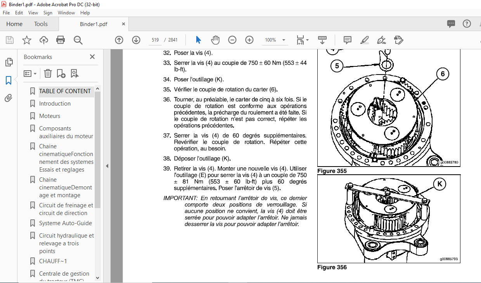
Task: Open the TABLE OF CONTENT bookmark
Action: 65,91
